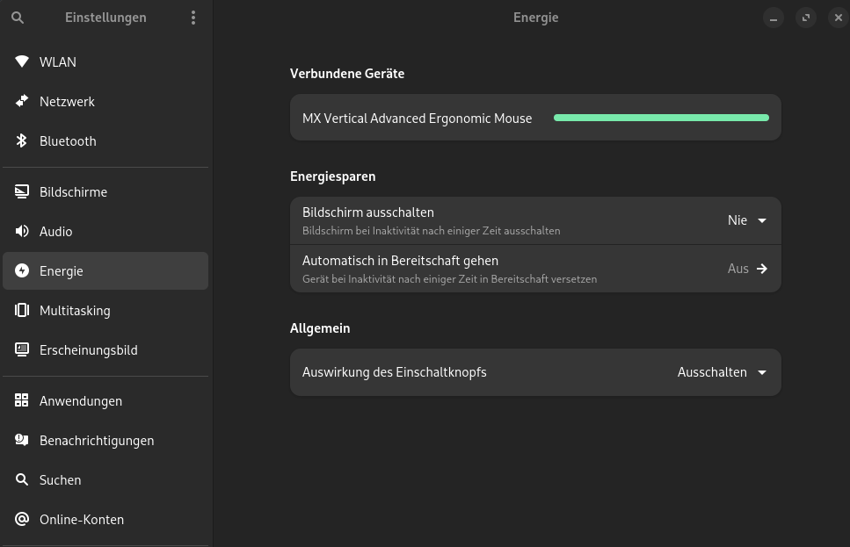
Task: Click the Multitasking icon in sidebar
Action: pos(22,310)
